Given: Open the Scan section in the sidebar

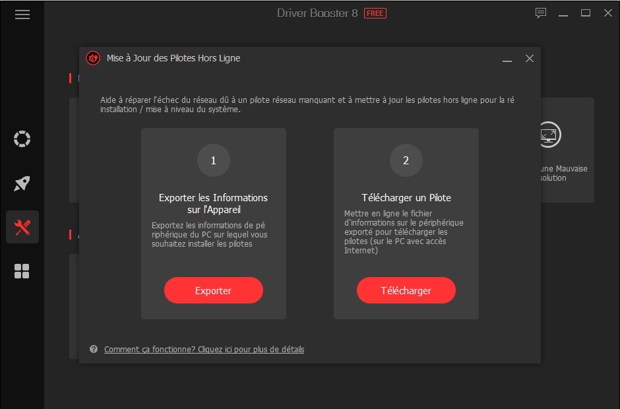Looking at the screenshot, I should (x=22, y=139).
